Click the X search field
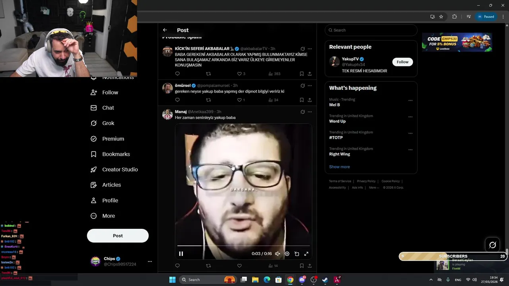Viewport: 509px width, 286px height. 371,30
